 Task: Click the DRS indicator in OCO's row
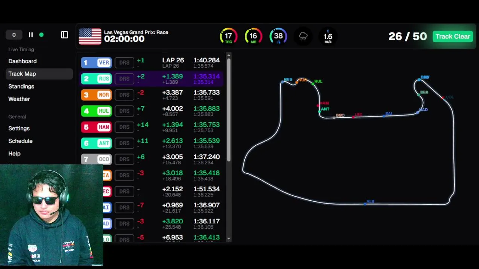point(124,159)
